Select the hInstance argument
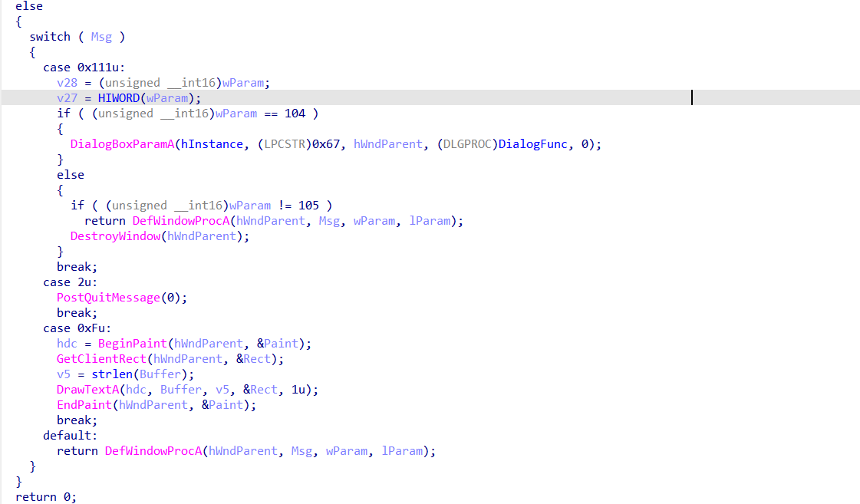 pyautogui.click(x=212, y=144)
